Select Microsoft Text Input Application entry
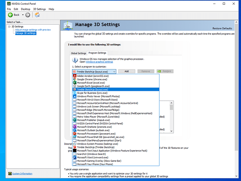 coord(116,151)
